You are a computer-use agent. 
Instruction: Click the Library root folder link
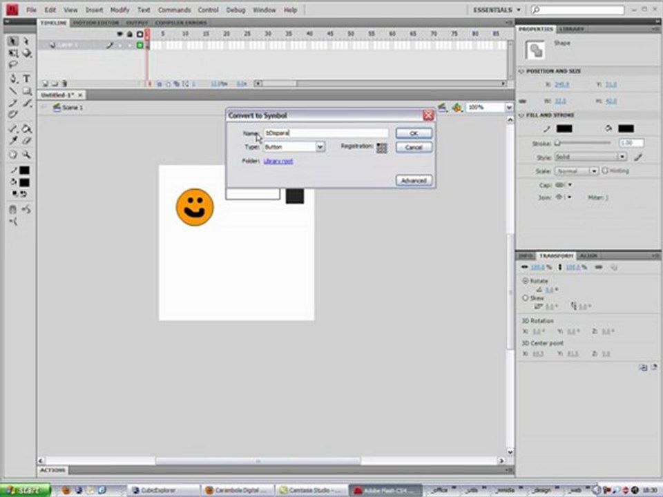(x=278, y=161)
